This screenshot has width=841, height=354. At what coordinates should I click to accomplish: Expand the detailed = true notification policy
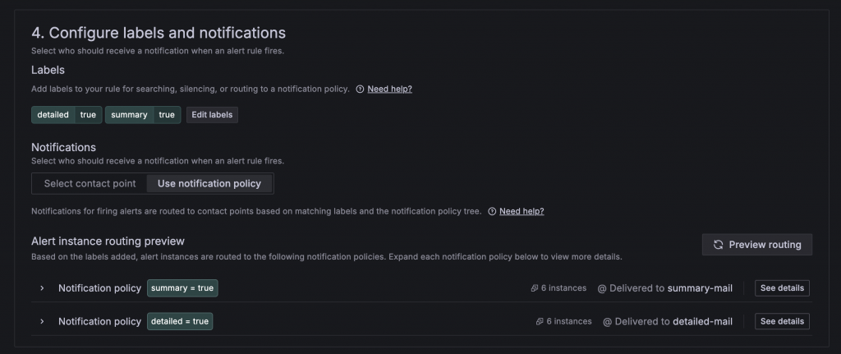pyautogui.click(x=42, y=321)
